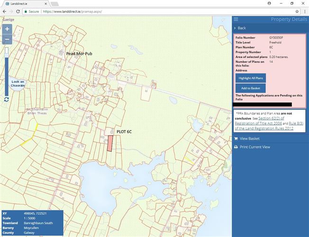This screenshot has height=237, width=309.
Task: Close the Landdirect.ie tab
Action: [45, 4]
